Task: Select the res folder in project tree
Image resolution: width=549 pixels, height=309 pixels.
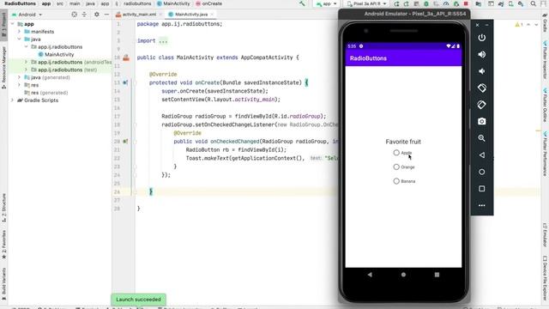Action: [32, 85]
